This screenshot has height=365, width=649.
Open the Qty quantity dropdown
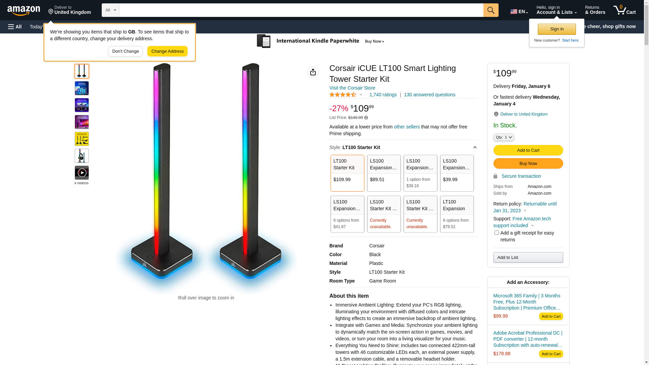pos(504,137)
